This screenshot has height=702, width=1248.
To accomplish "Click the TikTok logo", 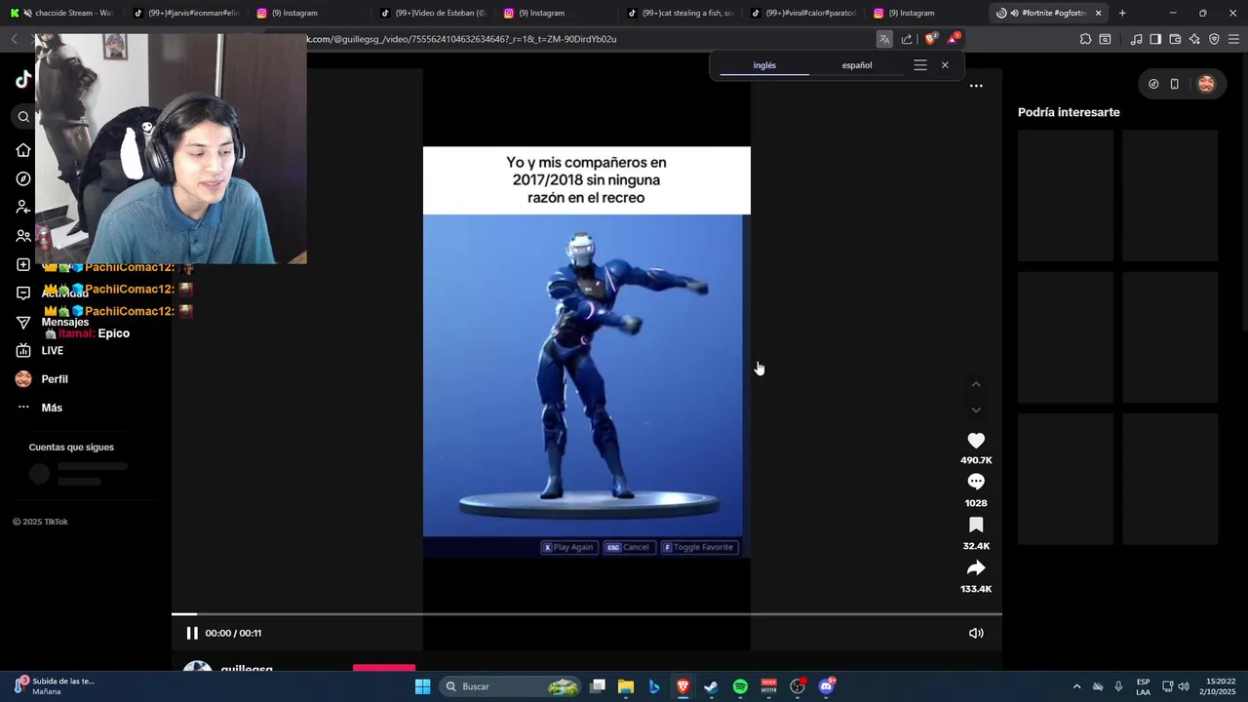I will click(x=23, y=80).
